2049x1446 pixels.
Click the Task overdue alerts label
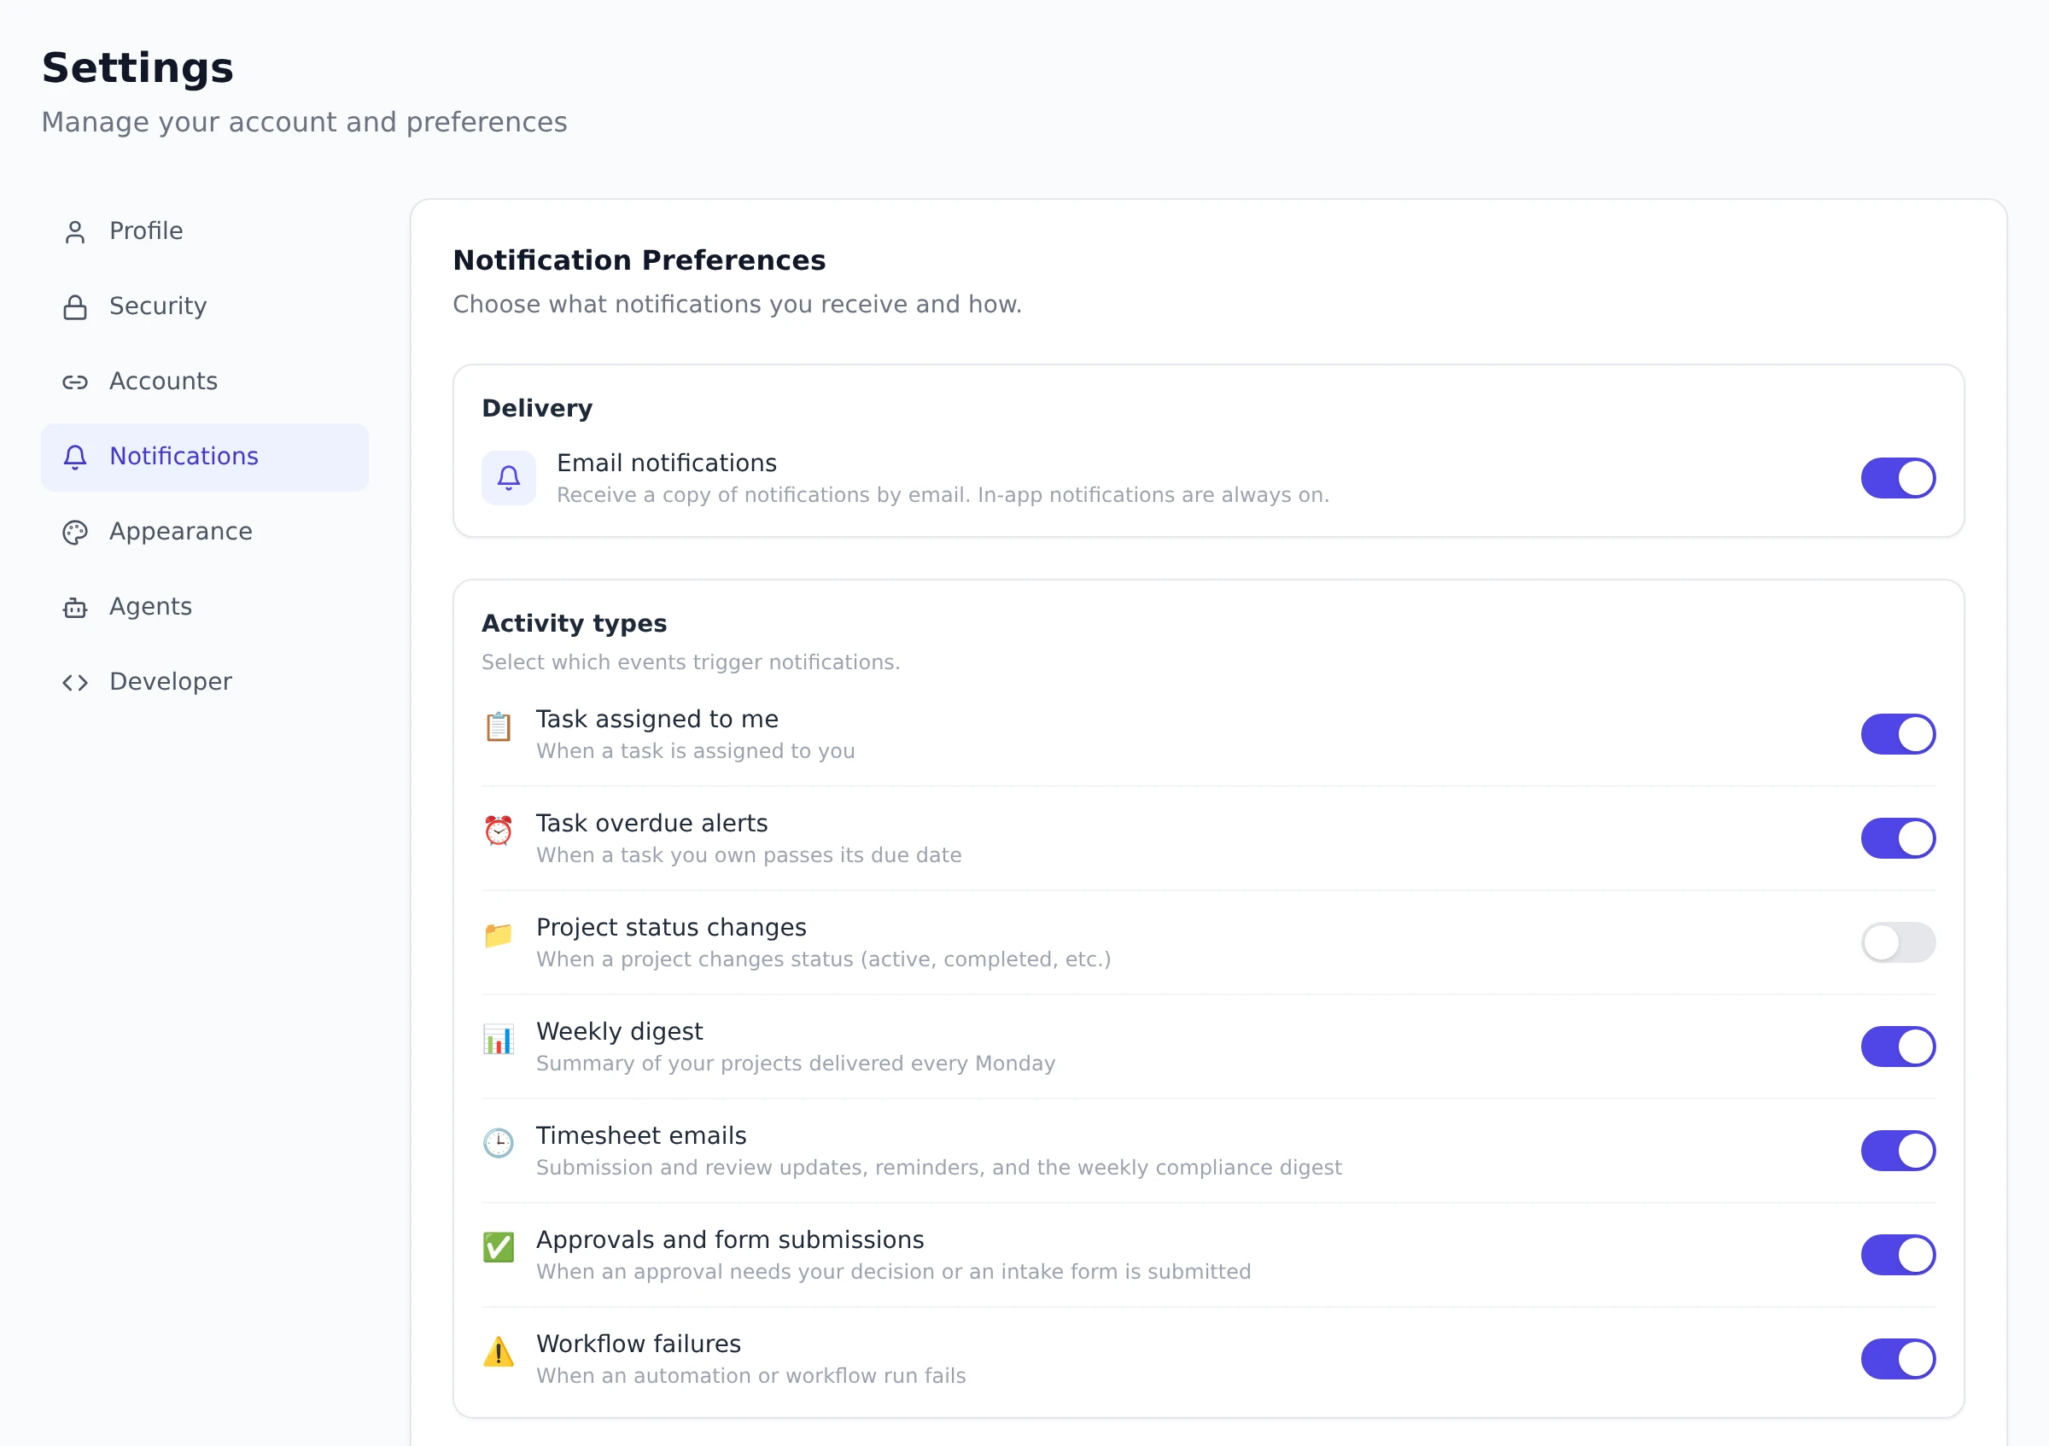pyautogui.click(x=651, y=824)
